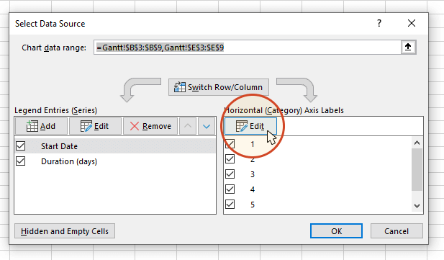
Task: Select the Start Date series row
Action: 115,146
